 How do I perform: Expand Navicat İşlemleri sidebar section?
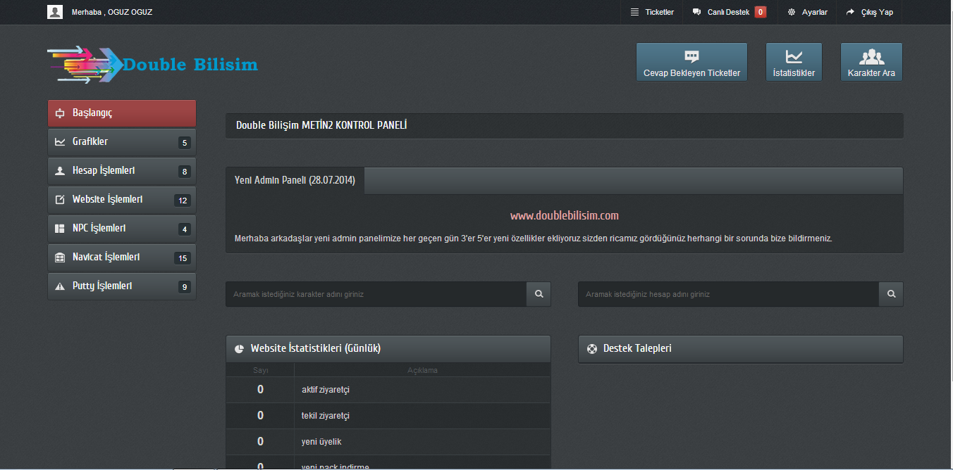(x=122, y=258)
